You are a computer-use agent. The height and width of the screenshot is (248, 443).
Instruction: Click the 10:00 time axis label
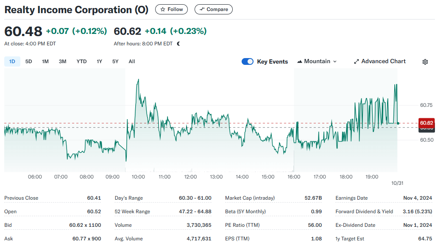click(x=138, y=177)
